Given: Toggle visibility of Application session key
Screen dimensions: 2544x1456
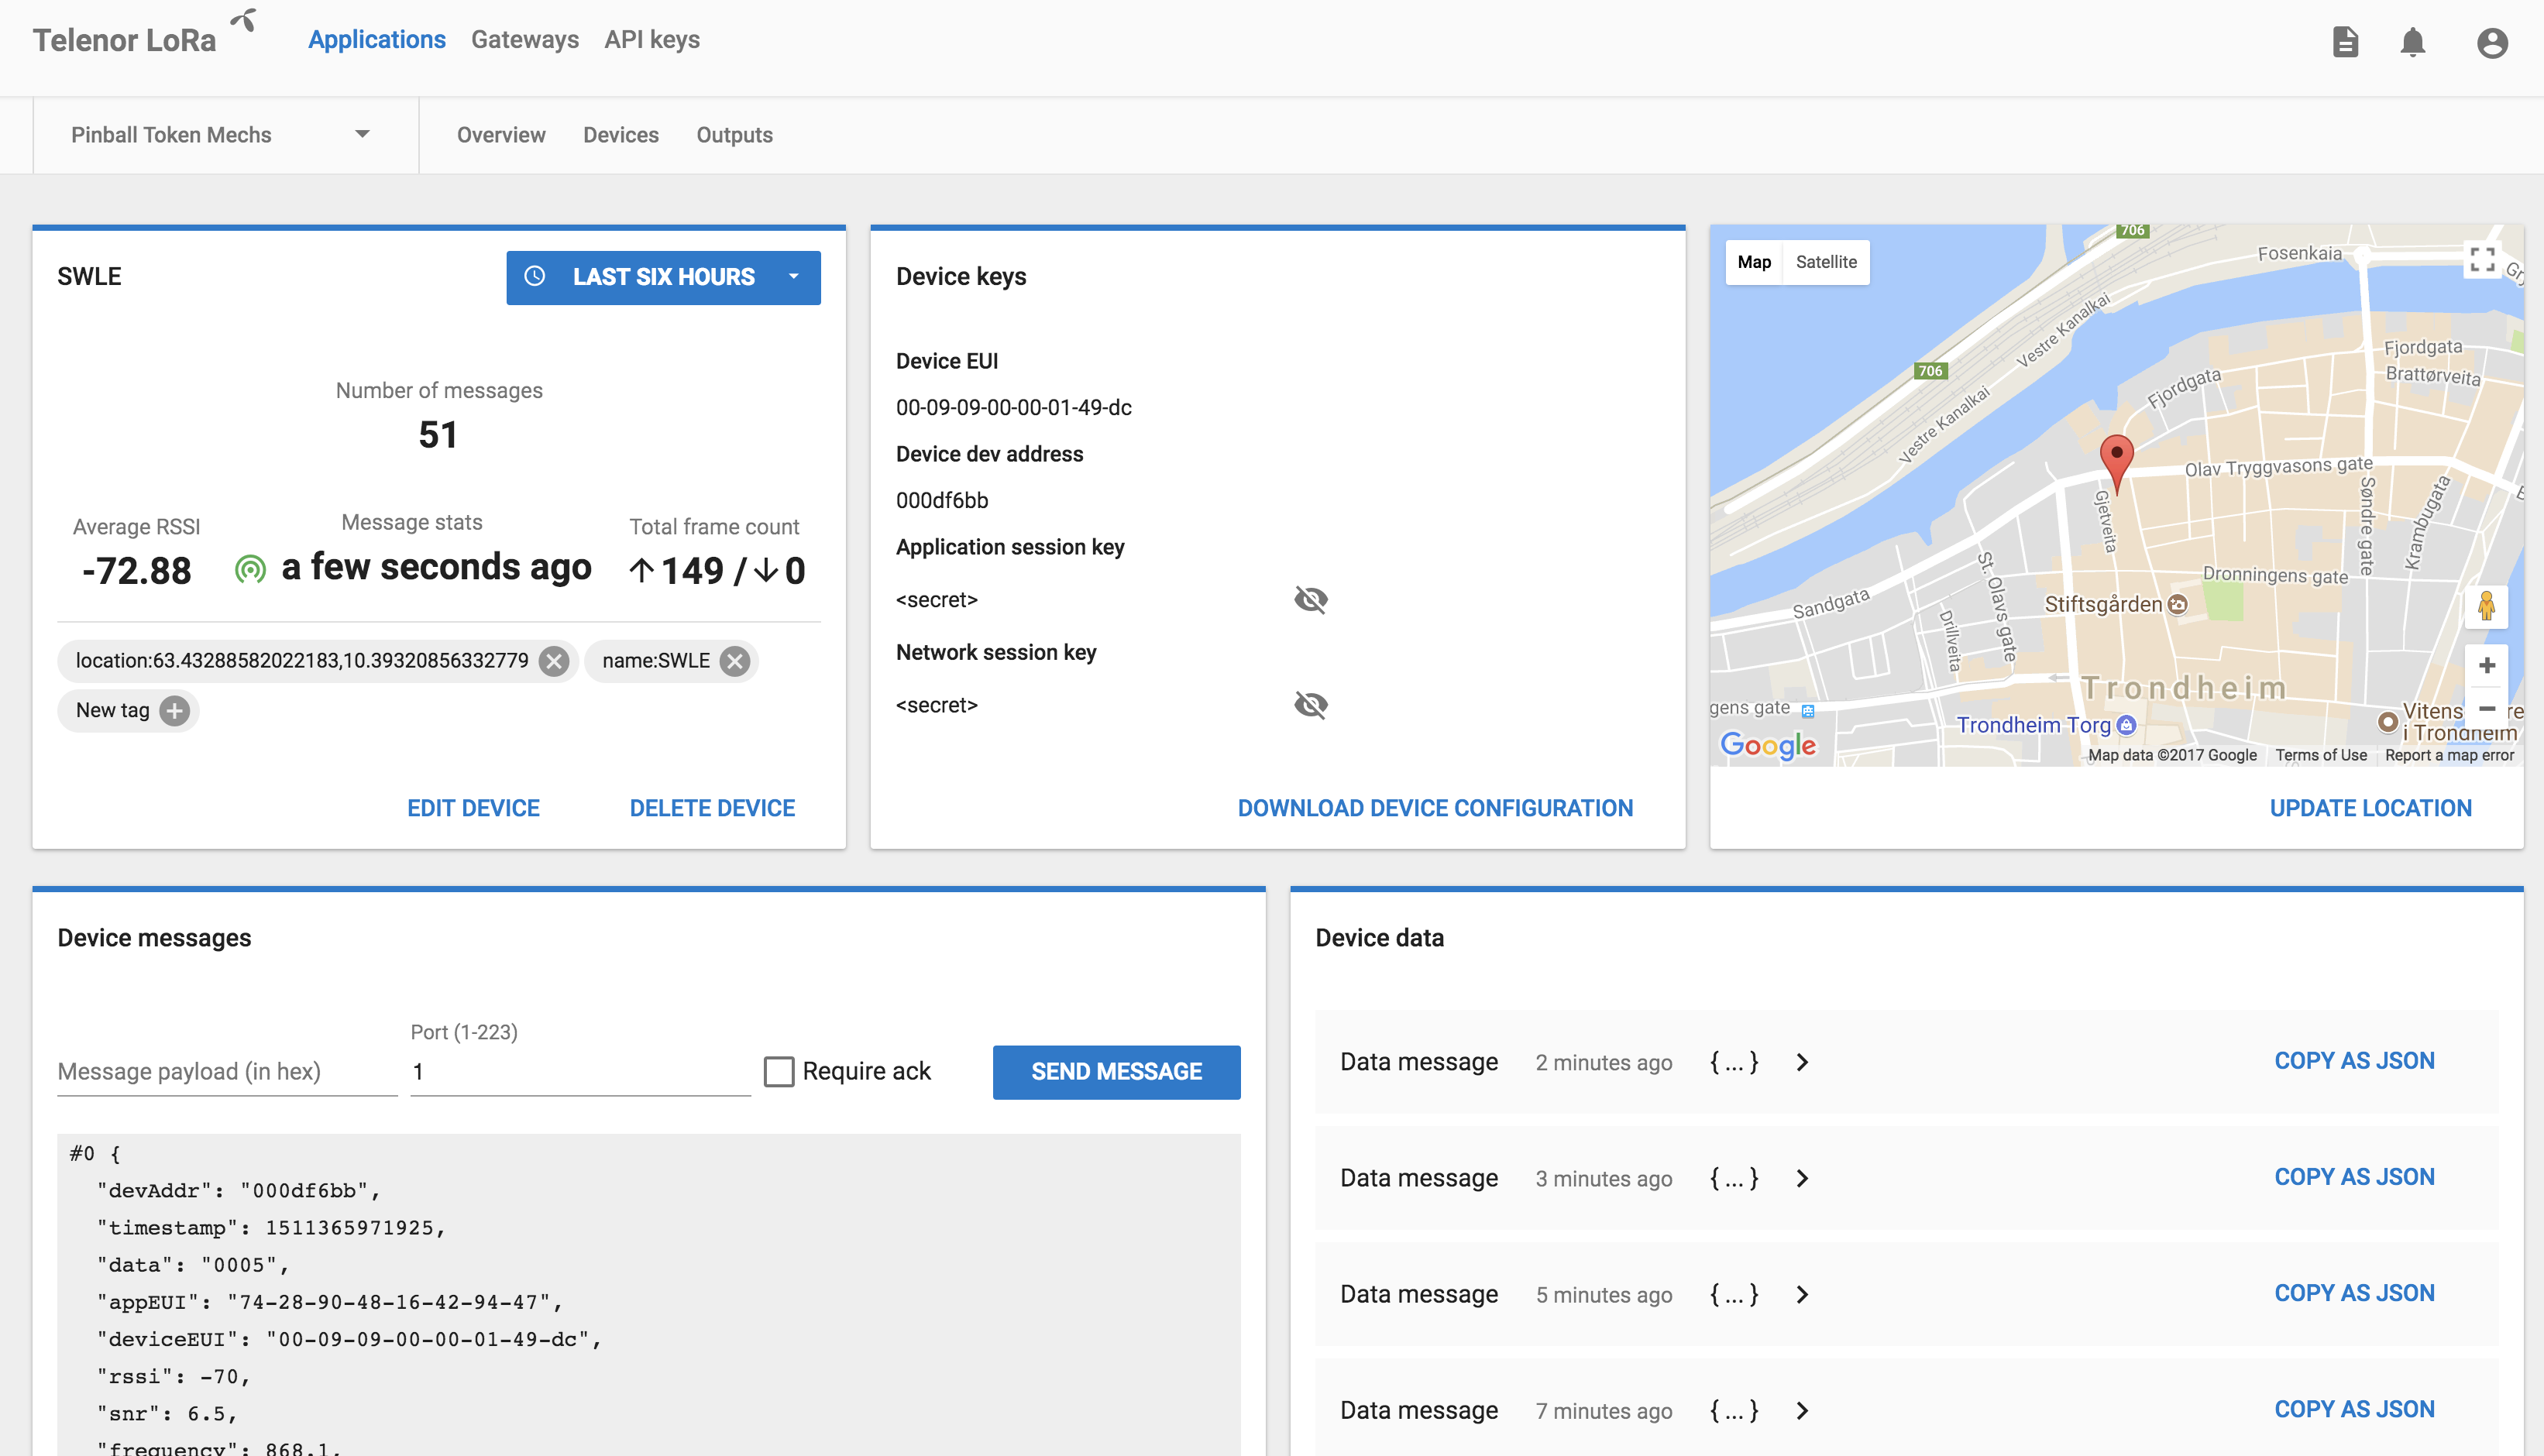Looking at the screenshot, I should tap(1311, 599).
